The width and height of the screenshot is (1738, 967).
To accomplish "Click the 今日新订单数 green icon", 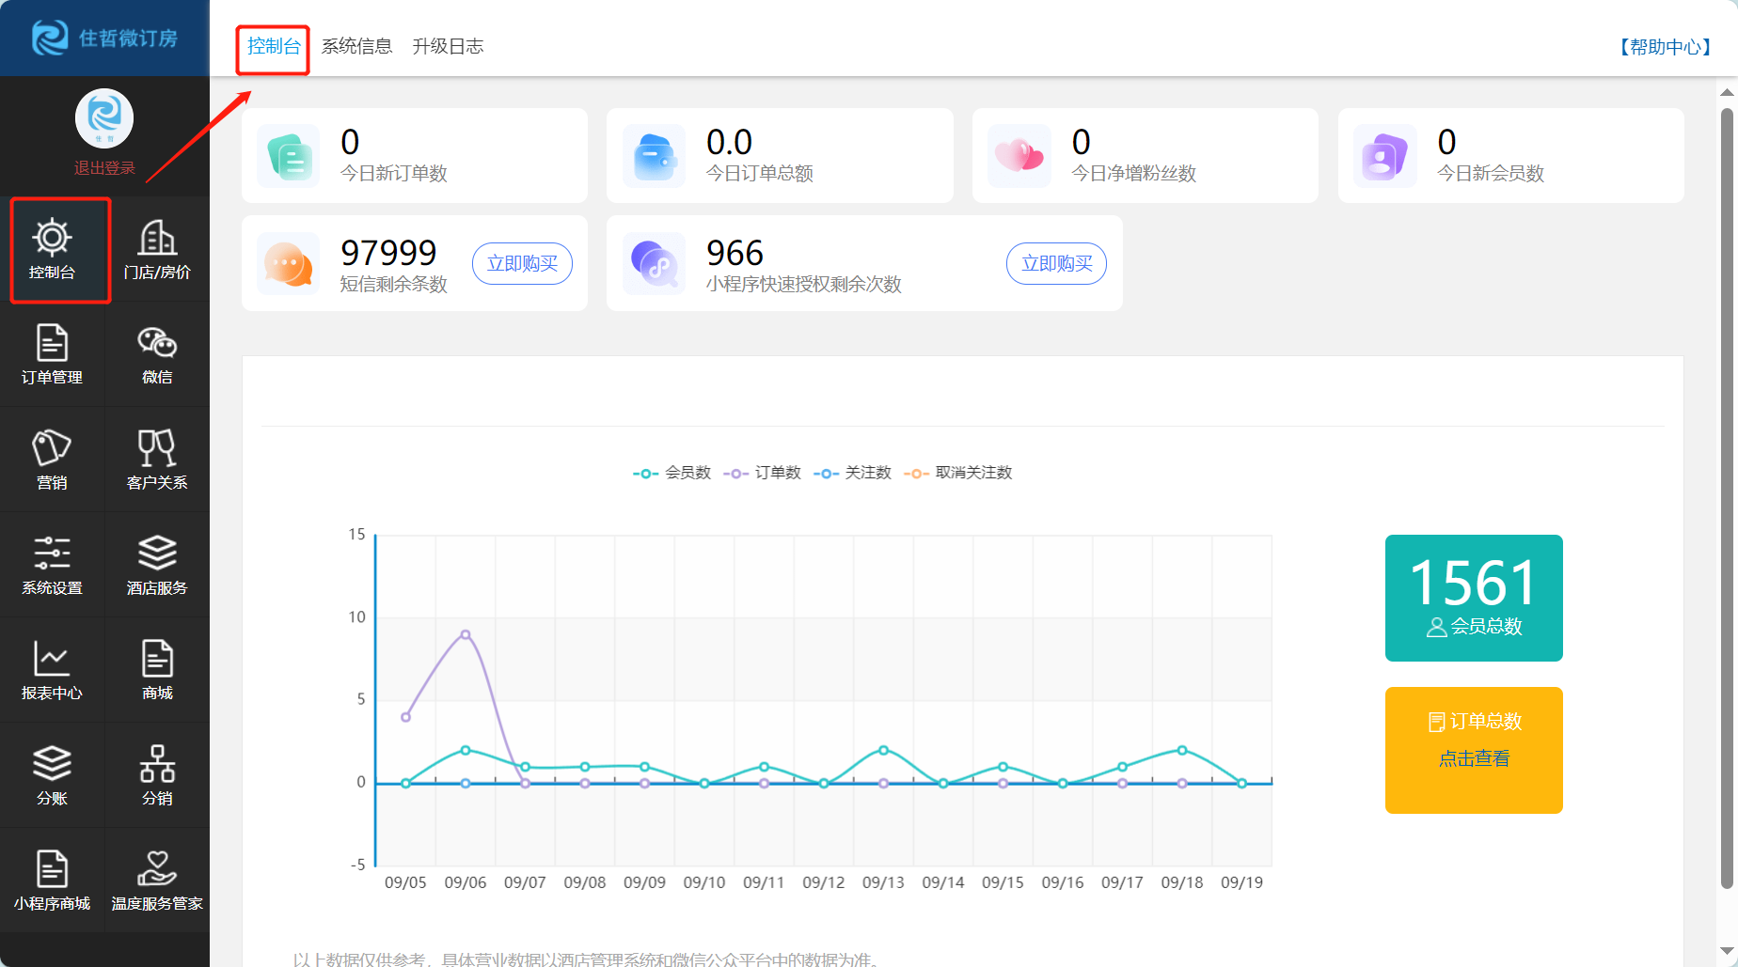I will click(x=289, y=156).
